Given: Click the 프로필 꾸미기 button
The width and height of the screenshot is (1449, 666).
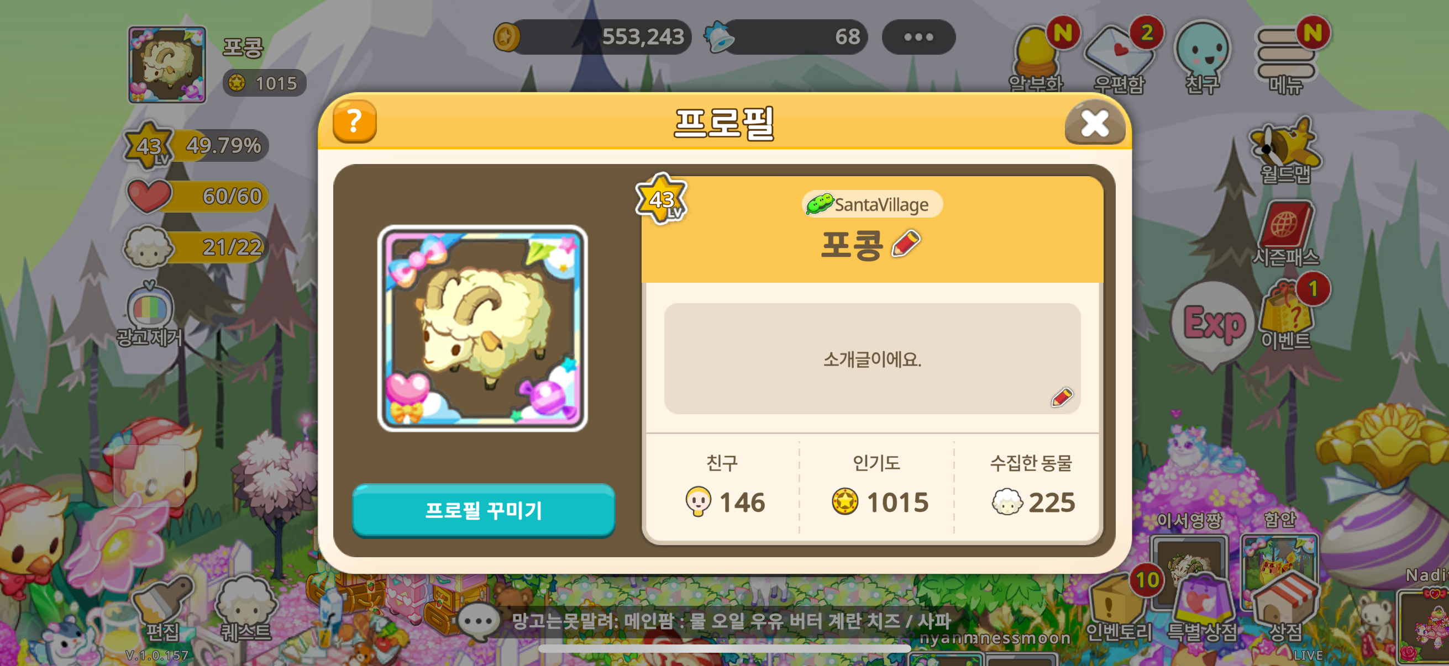Looking at the screenshot, I should coord(483,510).
